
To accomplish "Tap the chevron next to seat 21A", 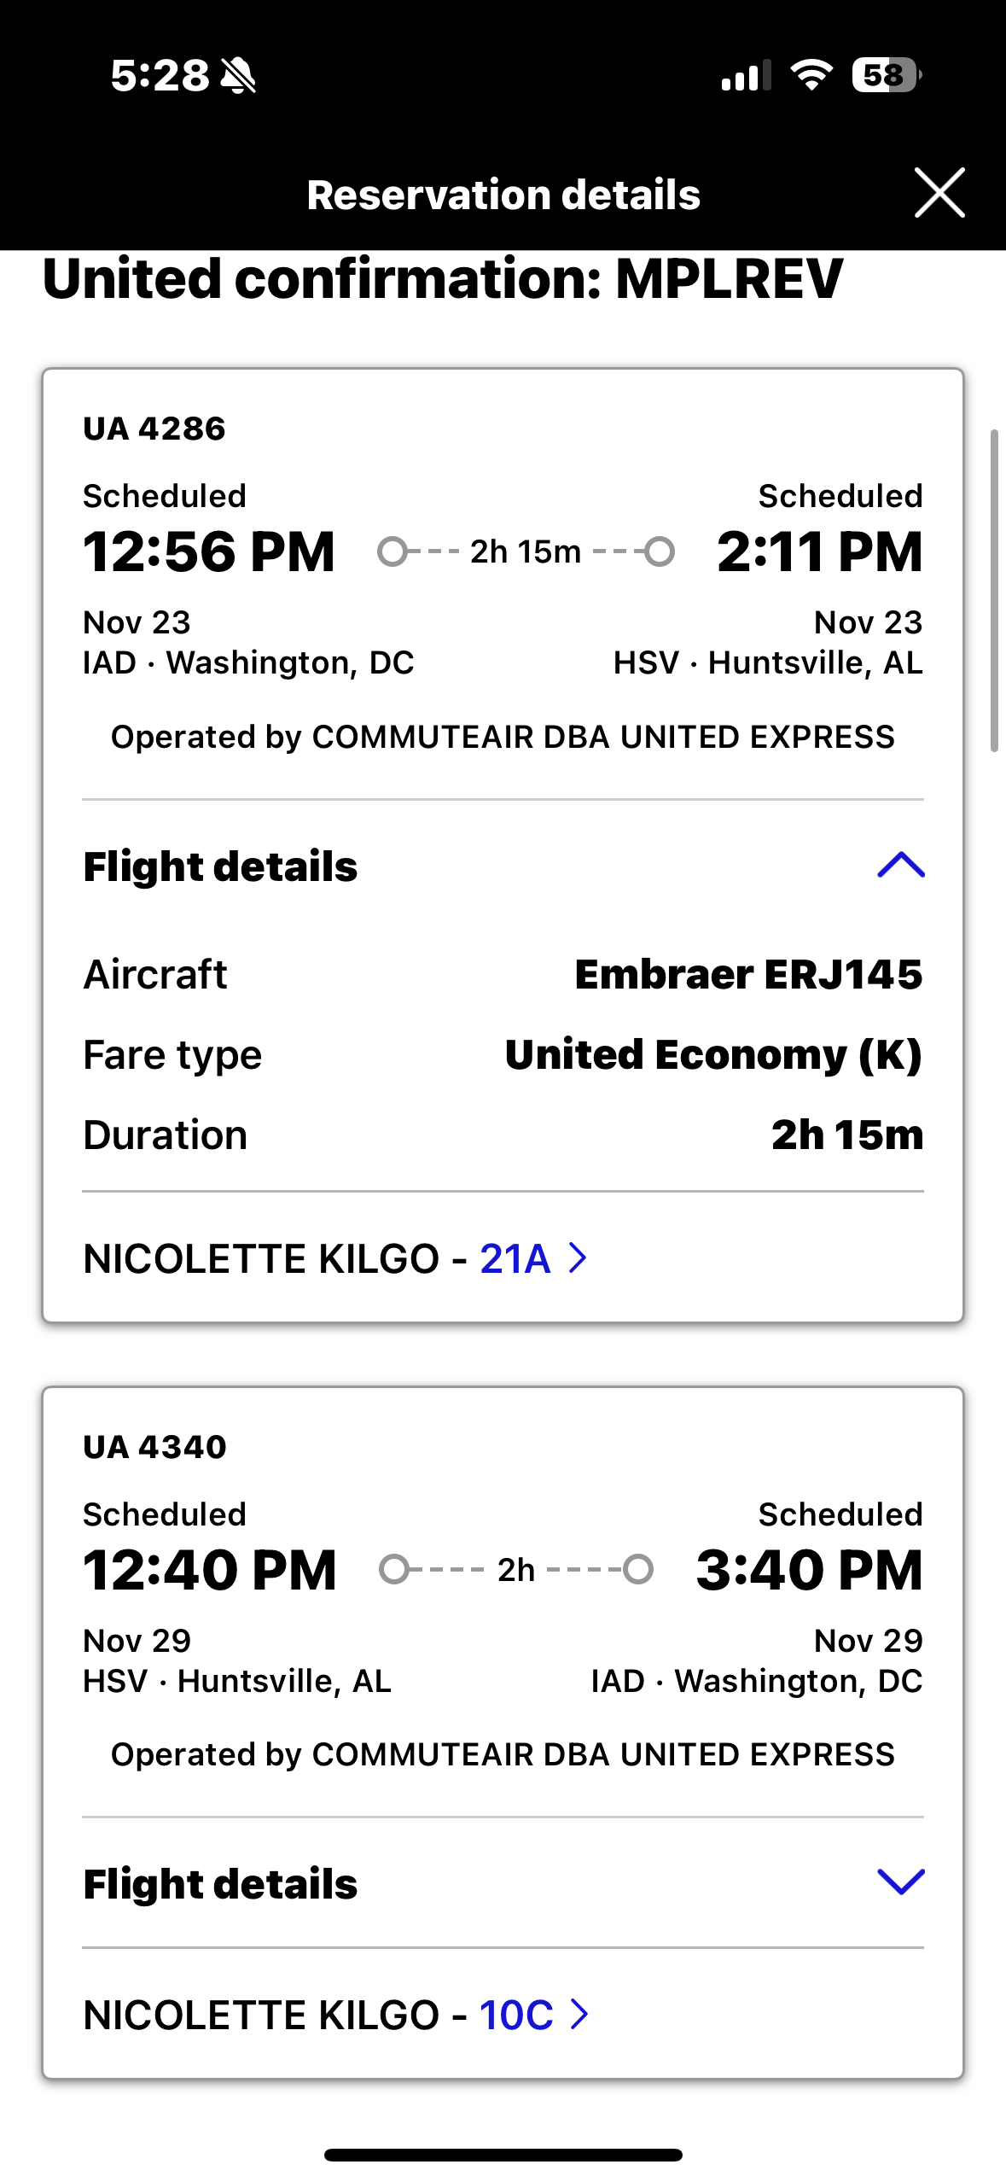I will 579,1258.
